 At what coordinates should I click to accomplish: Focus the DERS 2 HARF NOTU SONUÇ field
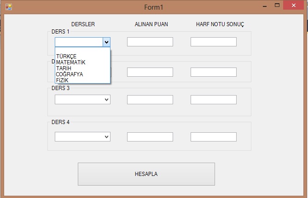[214, 72]
